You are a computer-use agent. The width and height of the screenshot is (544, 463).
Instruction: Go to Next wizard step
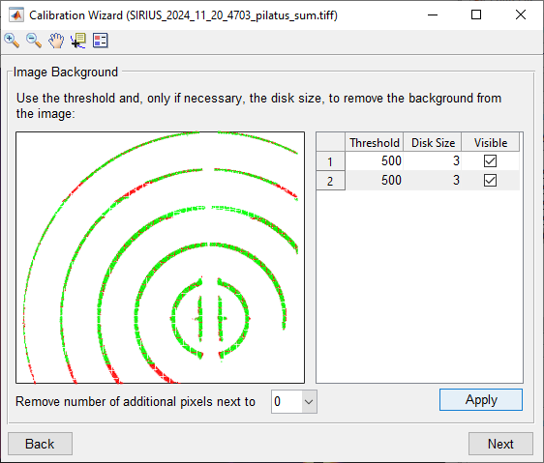point(500,444)
